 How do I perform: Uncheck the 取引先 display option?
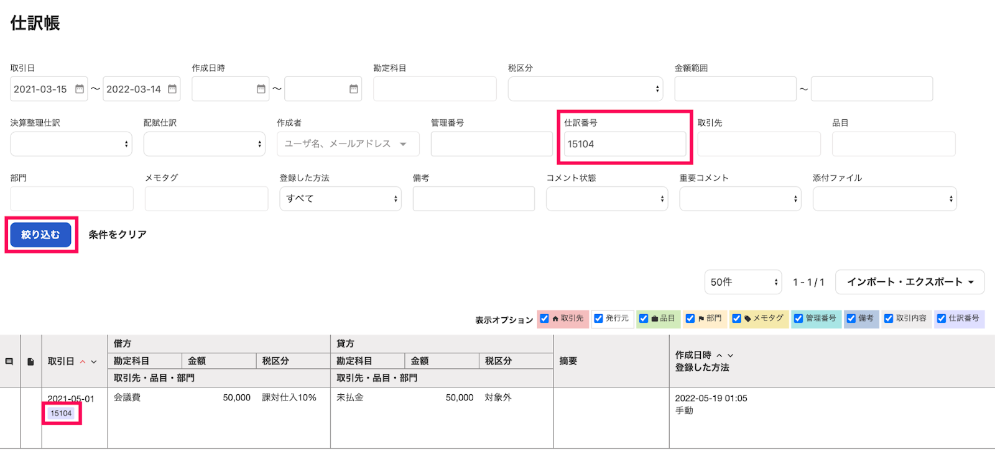tap(545, 319)
